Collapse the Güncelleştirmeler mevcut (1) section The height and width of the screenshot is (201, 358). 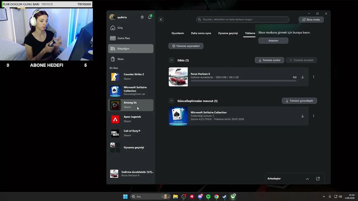coord(171,101)
